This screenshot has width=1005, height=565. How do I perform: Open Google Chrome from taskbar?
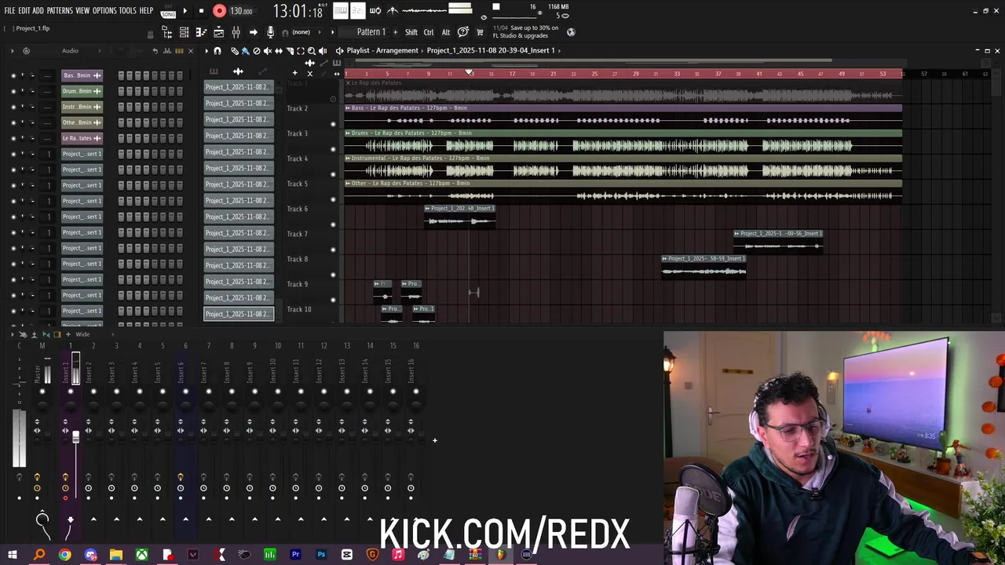[x=64, y=555]
